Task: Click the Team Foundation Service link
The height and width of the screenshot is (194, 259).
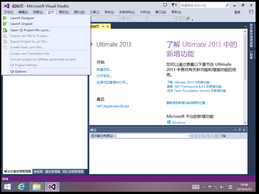Action: point(196,91)
